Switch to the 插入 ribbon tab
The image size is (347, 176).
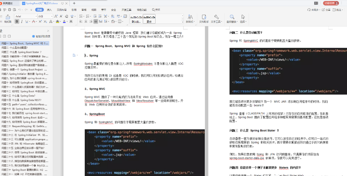pyautogui.click(x=49, y=10)
